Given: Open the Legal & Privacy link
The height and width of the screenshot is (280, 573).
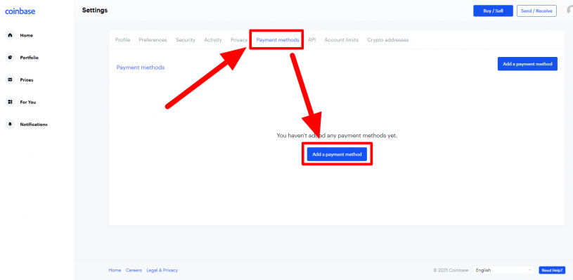Looking at the screenshot, I should (162, 270).
